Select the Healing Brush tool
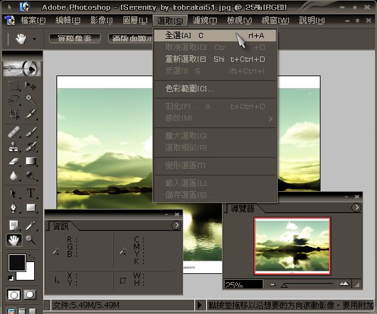Viewport: 377px width, 314px height. pyautogui.click(x=13, y=132)
